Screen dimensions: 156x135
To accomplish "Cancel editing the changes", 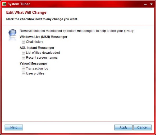I will point(142,127).
